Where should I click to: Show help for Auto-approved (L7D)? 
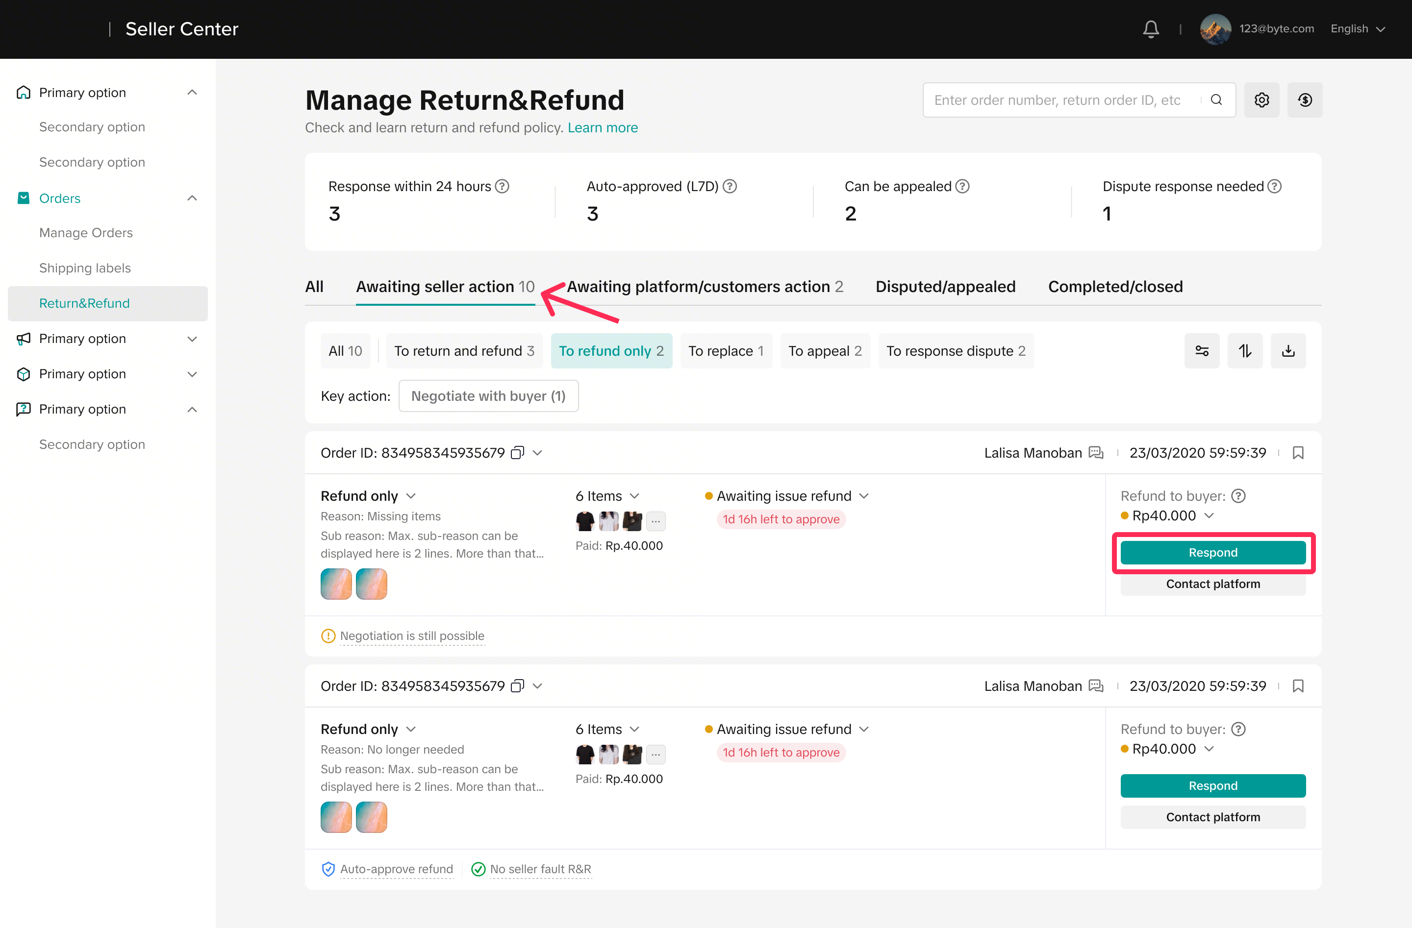(730, 186)
